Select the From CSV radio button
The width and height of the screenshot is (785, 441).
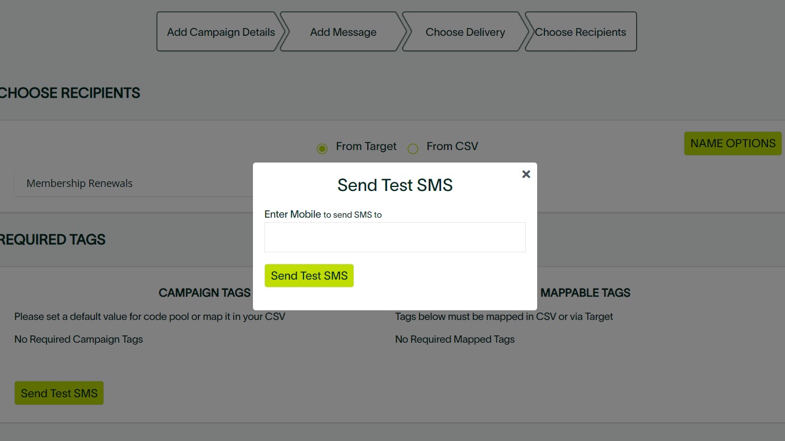coord(413,148)
